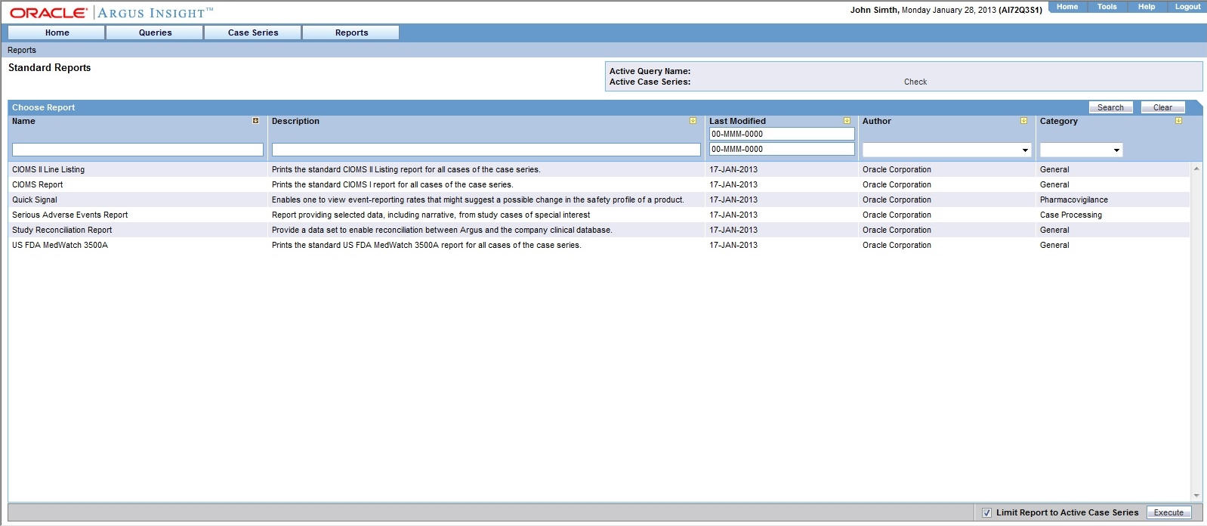This screenshot has width=1207, height=526.
Task: Click the Quick Signal description text
Action: [x=477, y=200]
